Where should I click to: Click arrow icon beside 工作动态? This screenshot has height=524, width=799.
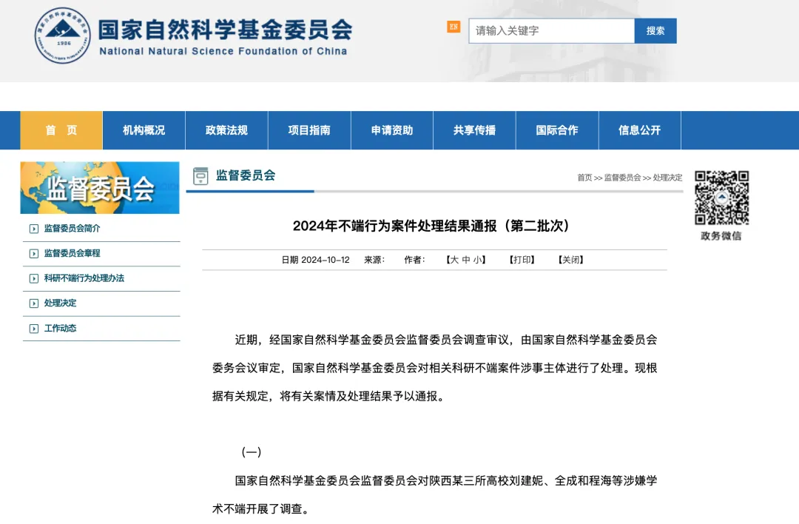pos(33,329)
